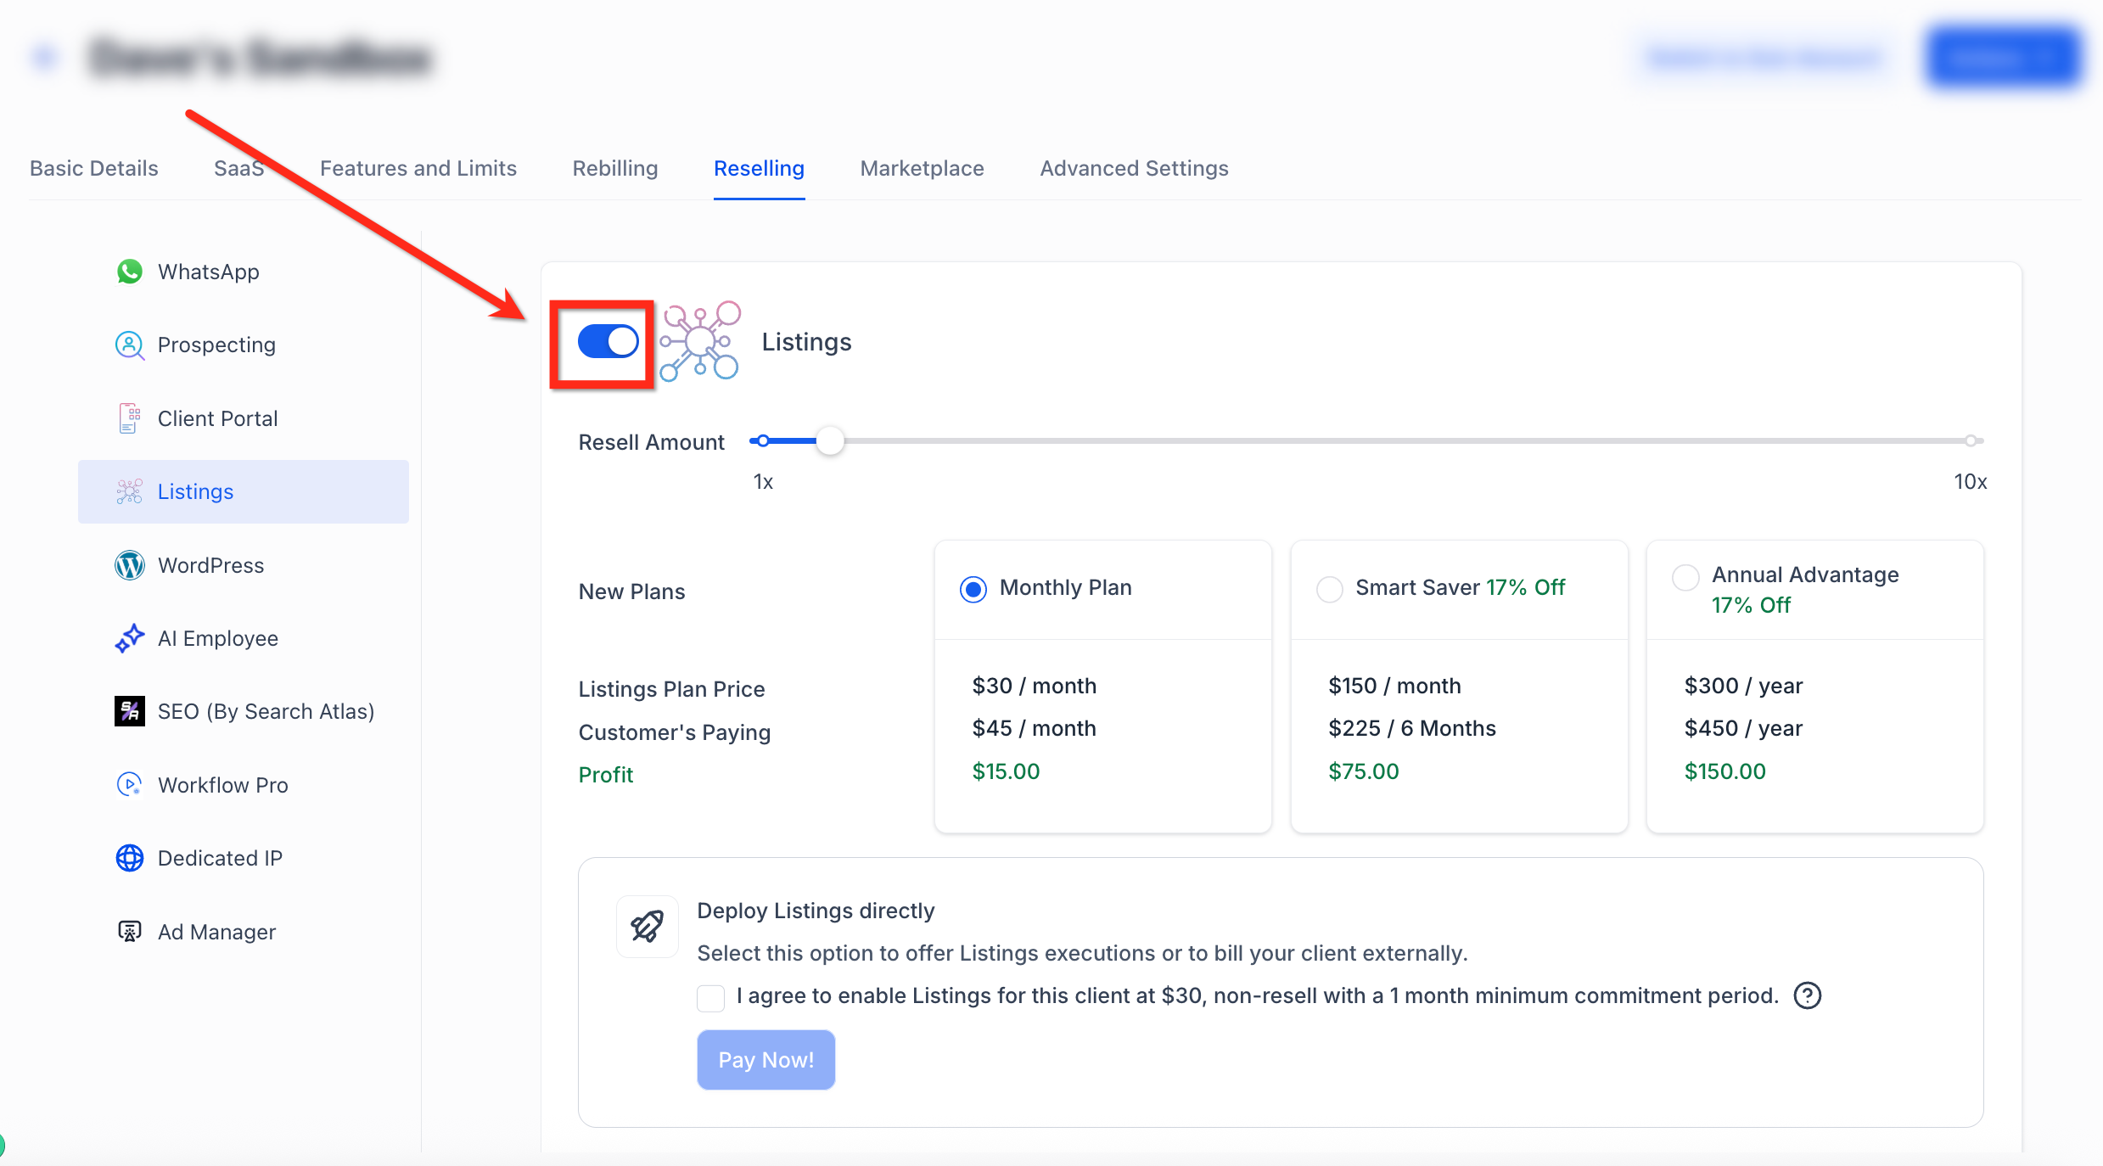
Task: Click the Prospecting magnifier icon
Action: pyautogui.click(x=129, y=345)
